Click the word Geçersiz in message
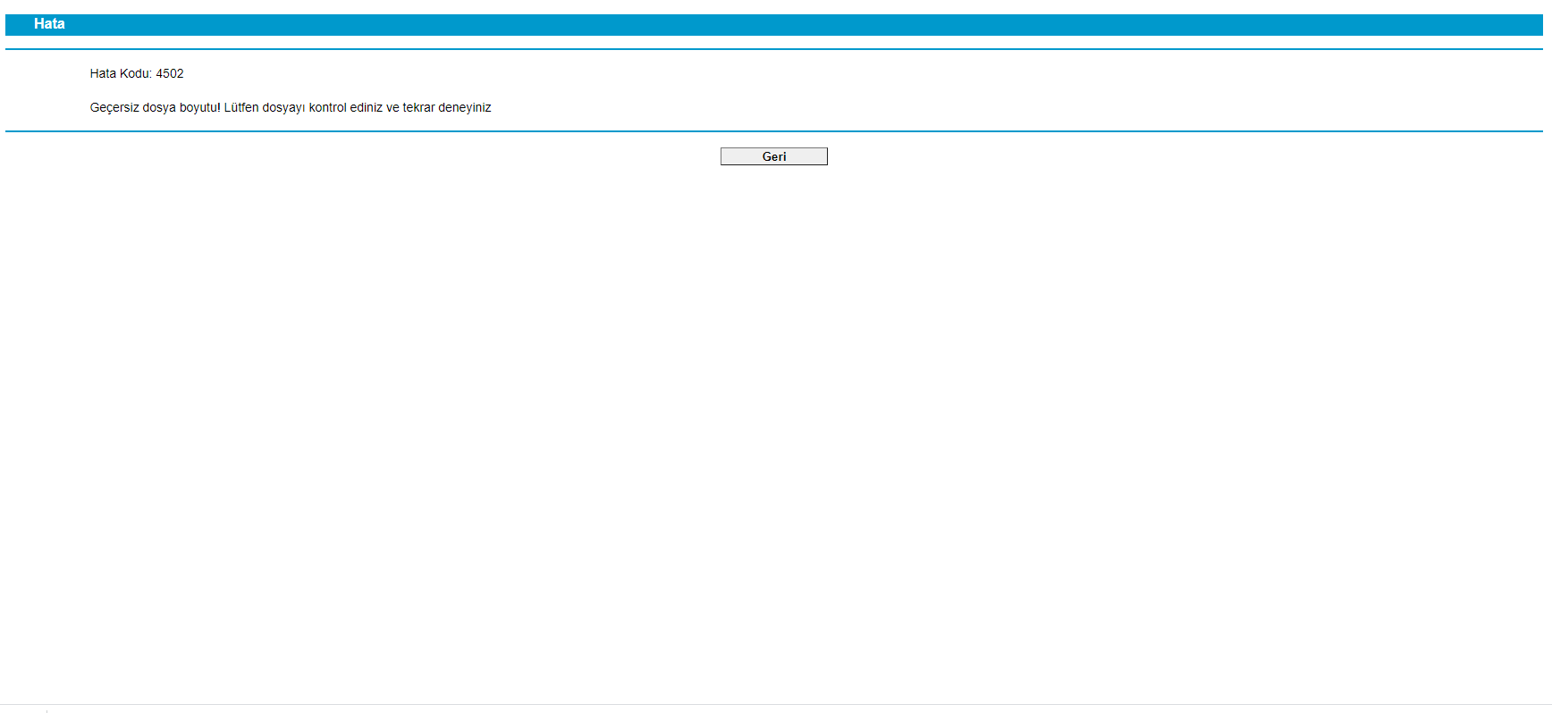 click(114, 108)
